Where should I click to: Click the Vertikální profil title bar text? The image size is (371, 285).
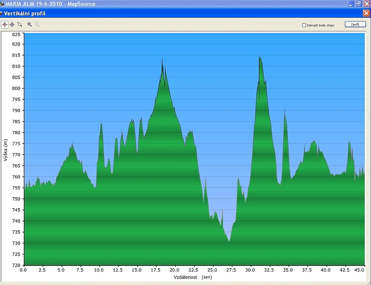pos(25,13)
